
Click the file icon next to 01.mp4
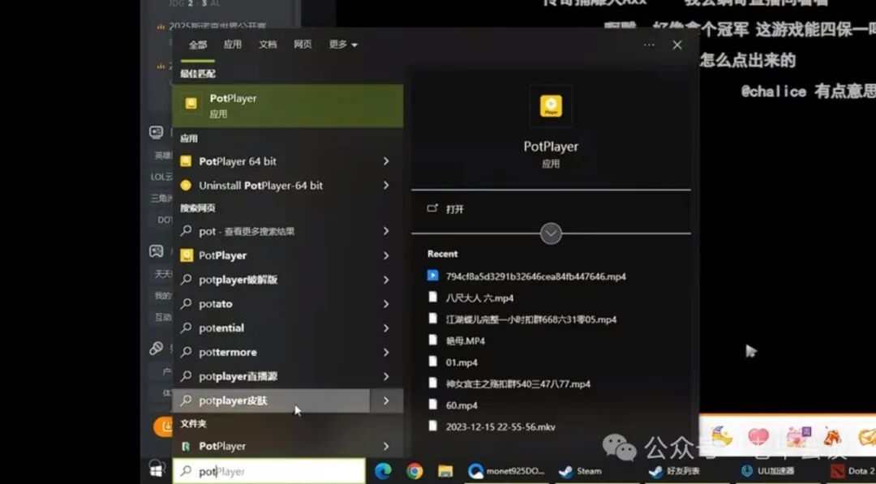point(432,362)
